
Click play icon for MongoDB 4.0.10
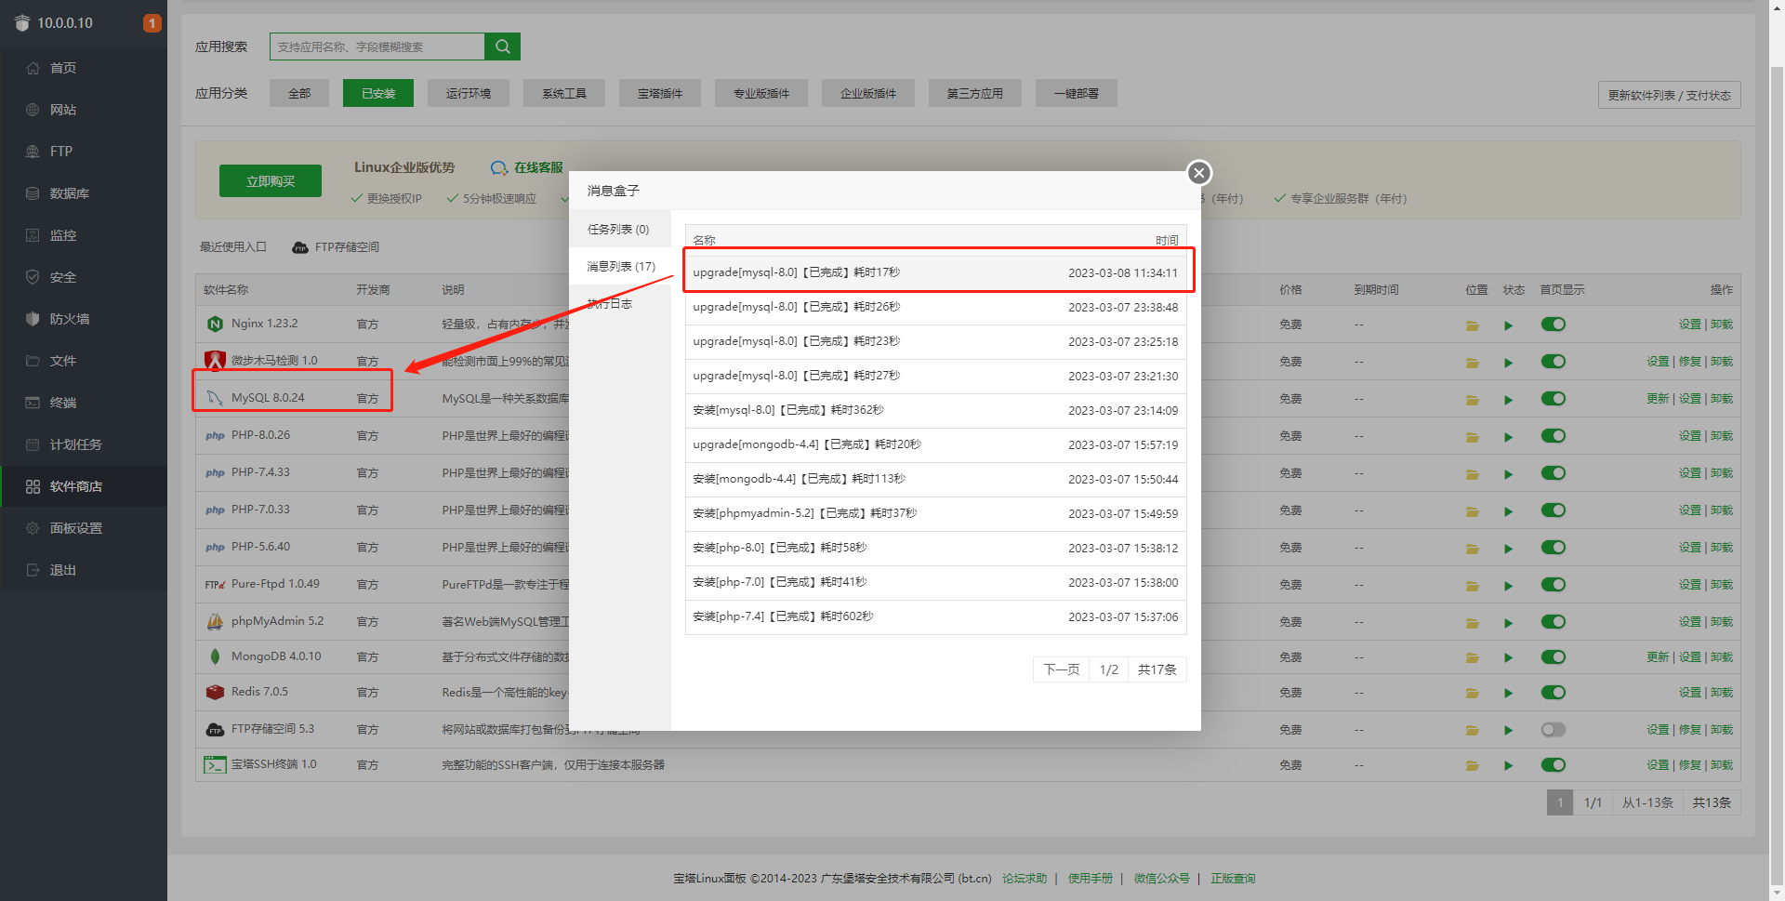1508,658
